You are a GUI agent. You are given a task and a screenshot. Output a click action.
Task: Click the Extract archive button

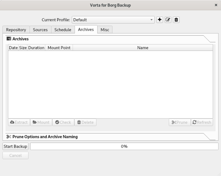point(19,122)
